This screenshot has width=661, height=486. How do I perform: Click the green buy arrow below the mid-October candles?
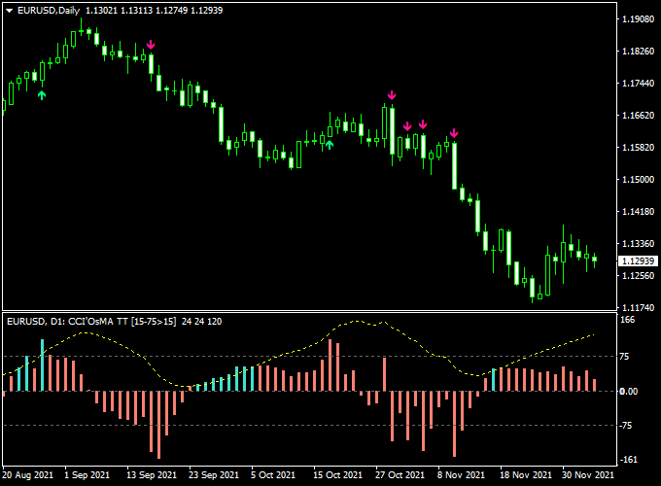pyautogui.click(x=330, y=145)
